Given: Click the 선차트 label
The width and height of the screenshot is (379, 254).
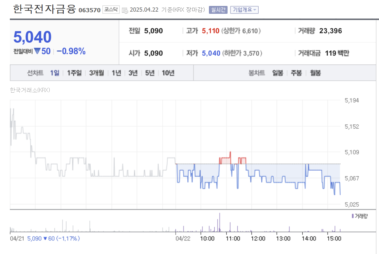Looking at the screenshot, I should [x=35, y=73].
